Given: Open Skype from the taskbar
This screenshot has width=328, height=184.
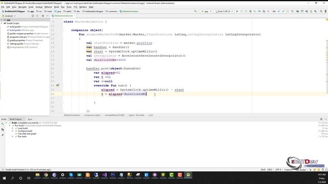Looking at the screenshot, I should click(x=71, y=175).
